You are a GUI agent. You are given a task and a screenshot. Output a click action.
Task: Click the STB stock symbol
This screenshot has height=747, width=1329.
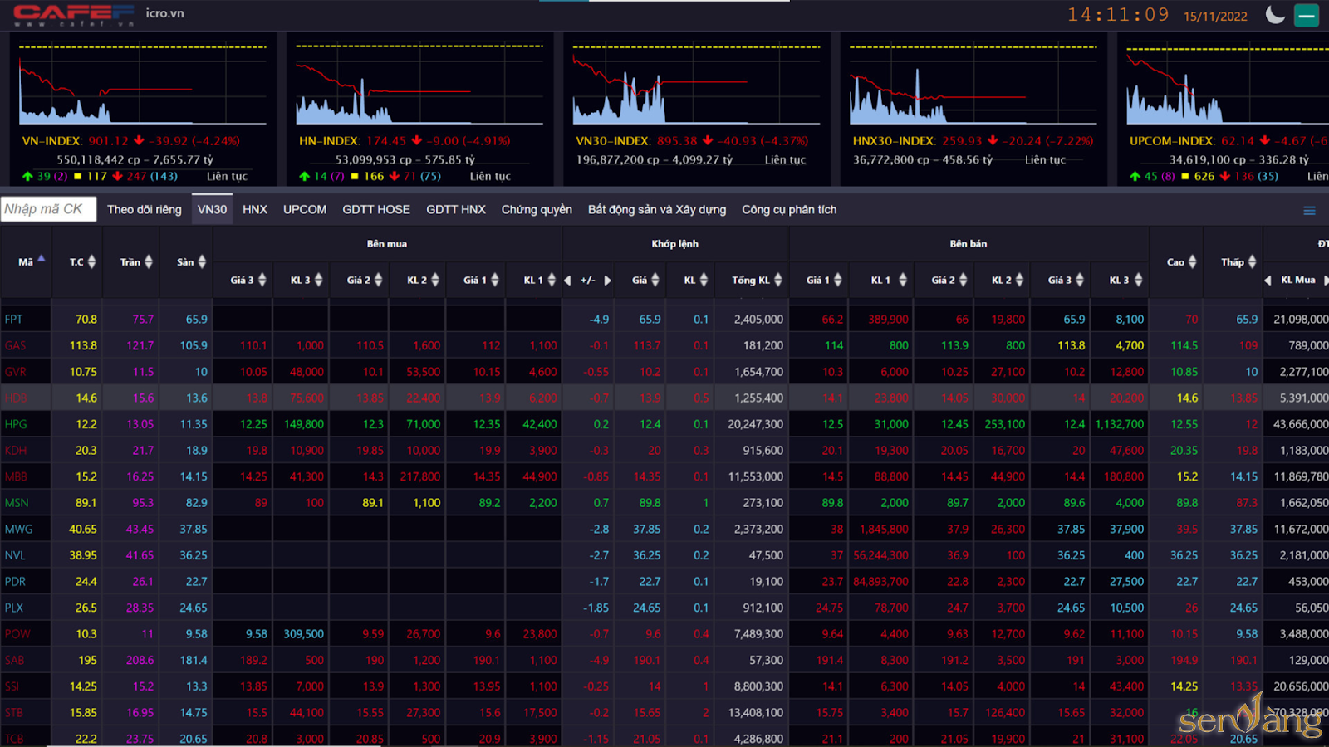[14, 713]
